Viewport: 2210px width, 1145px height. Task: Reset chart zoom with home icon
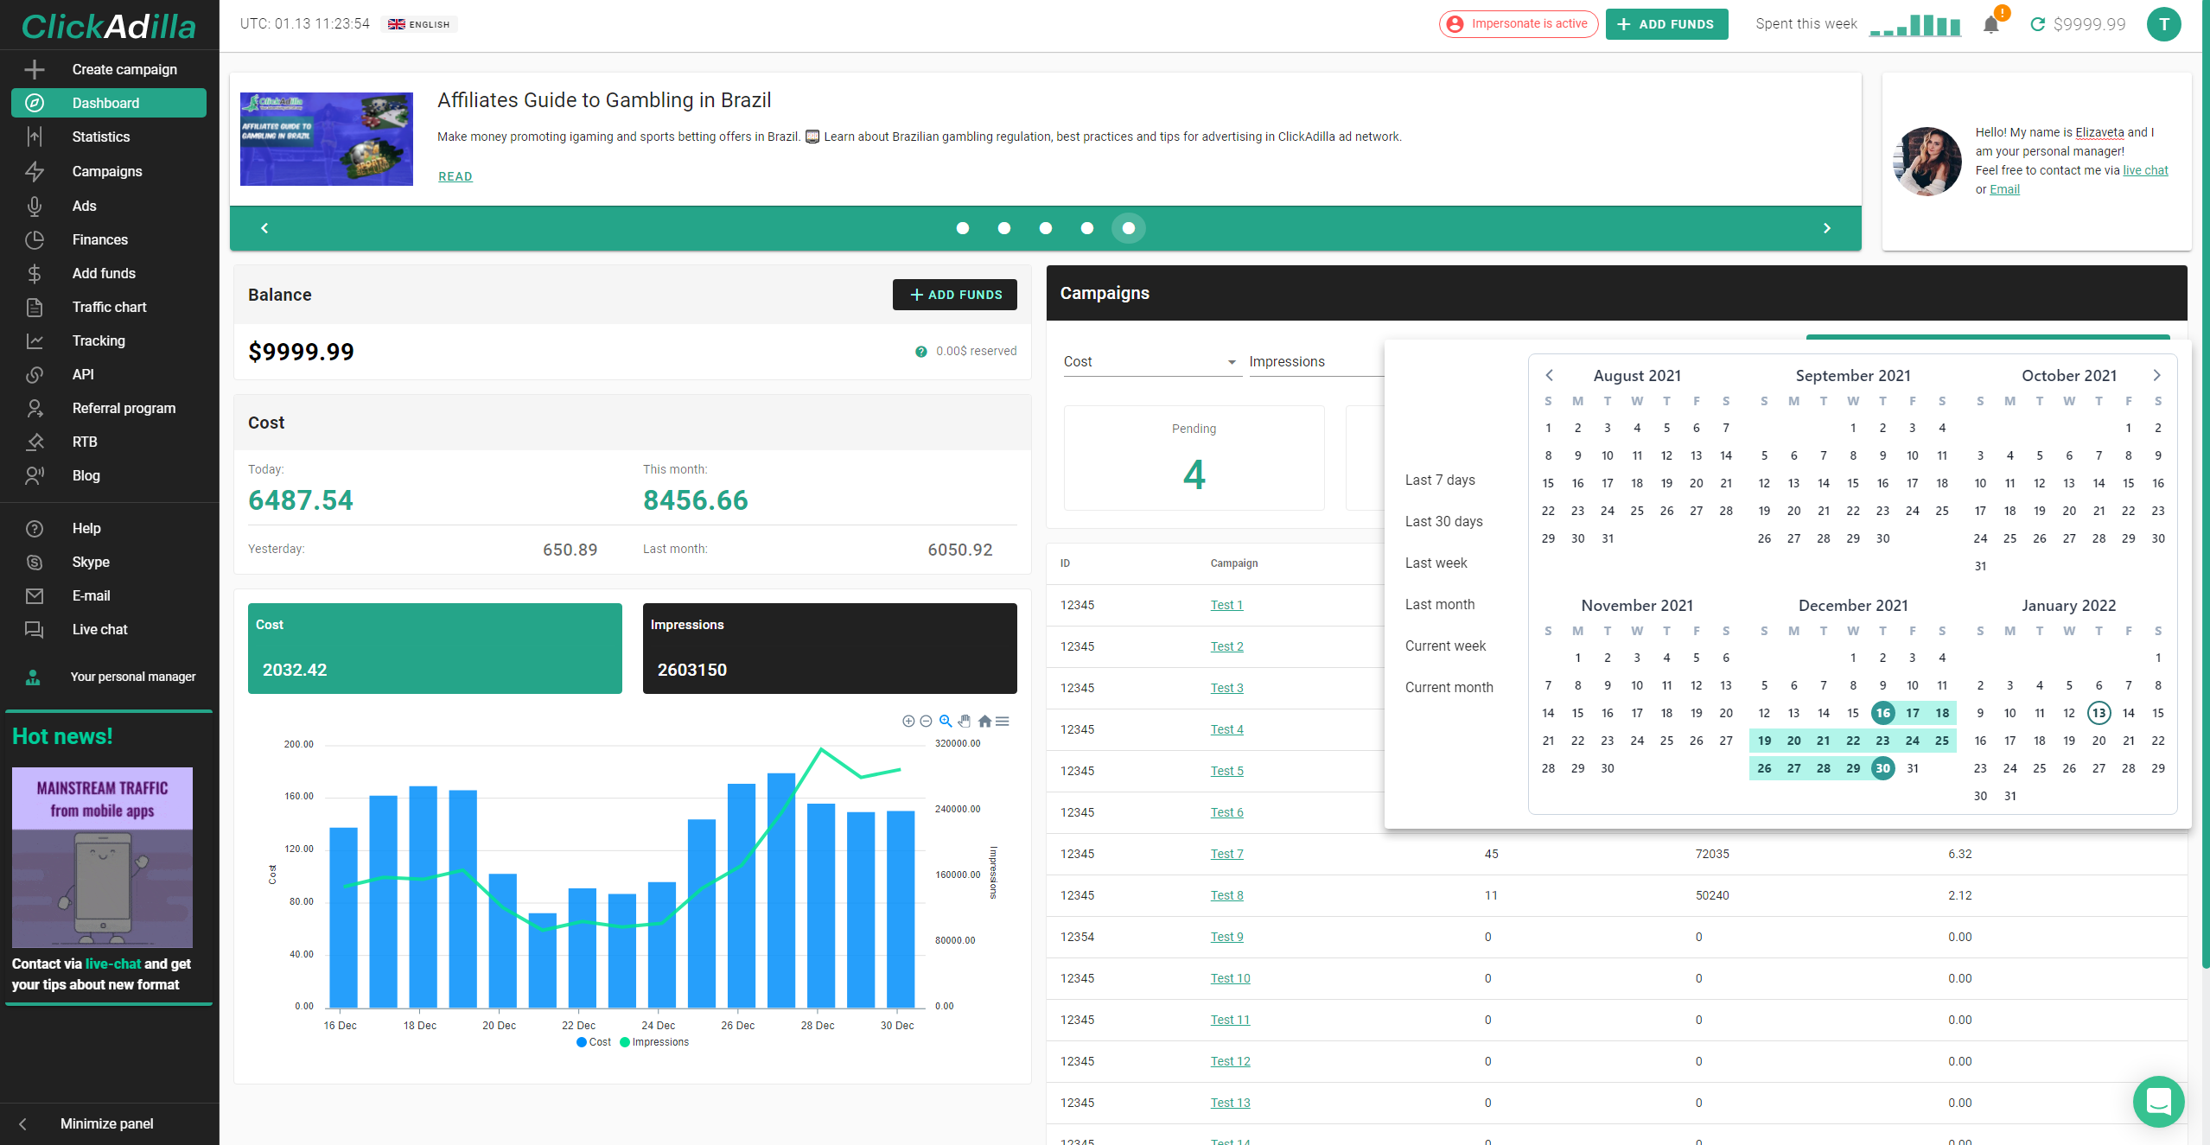coord(984,722)
